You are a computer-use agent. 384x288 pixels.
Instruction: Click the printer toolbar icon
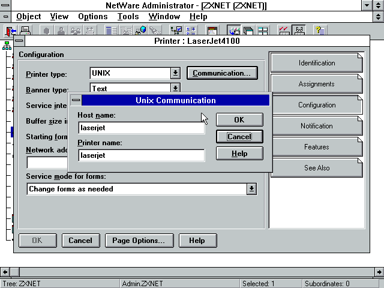(25, 31)
